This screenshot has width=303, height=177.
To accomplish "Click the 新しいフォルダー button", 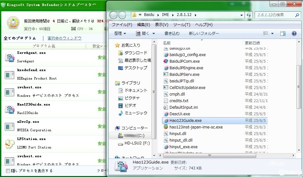I will click(x=204, y=33).
